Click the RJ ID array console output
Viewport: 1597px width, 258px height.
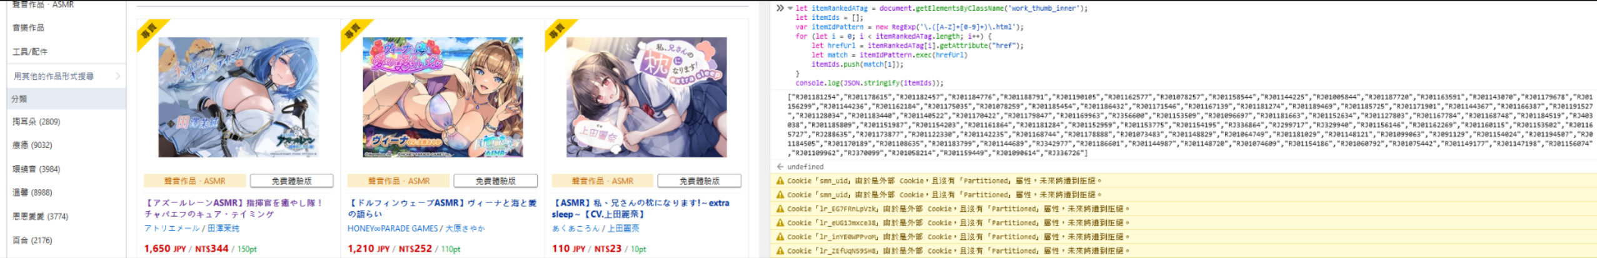click(1190, 125)
